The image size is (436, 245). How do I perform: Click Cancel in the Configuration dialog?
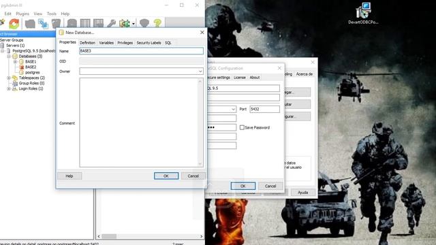click(x=270, y=186)
